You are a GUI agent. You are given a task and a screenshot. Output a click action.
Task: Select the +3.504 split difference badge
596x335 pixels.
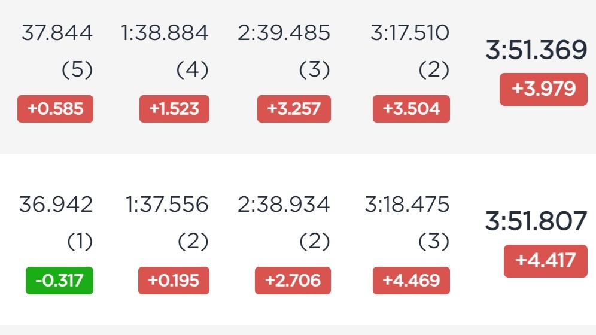click(411, 109)
